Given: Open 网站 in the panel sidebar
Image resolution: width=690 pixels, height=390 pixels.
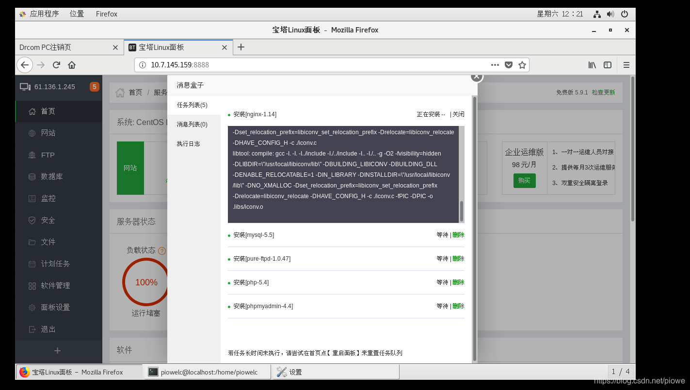Looking at the screenshot, I should point(59,133).
